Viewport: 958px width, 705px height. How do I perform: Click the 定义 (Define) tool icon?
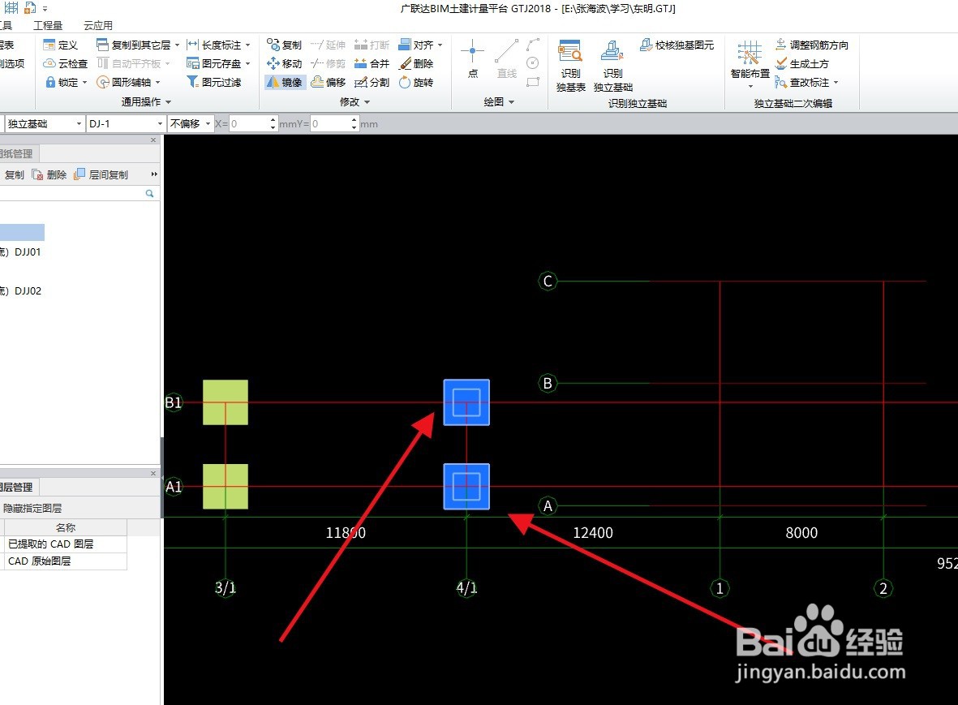(x=49, y=45)
